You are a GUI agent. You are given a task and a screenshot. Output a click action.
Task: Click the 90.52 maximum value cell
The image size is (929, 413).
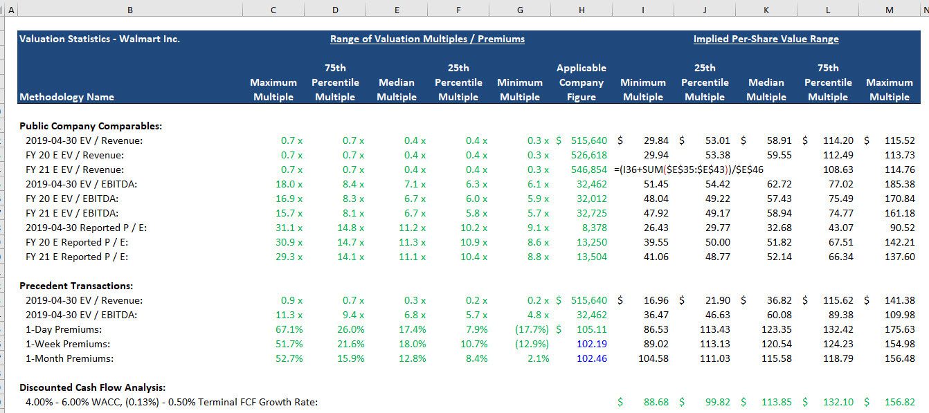[903, 228]
